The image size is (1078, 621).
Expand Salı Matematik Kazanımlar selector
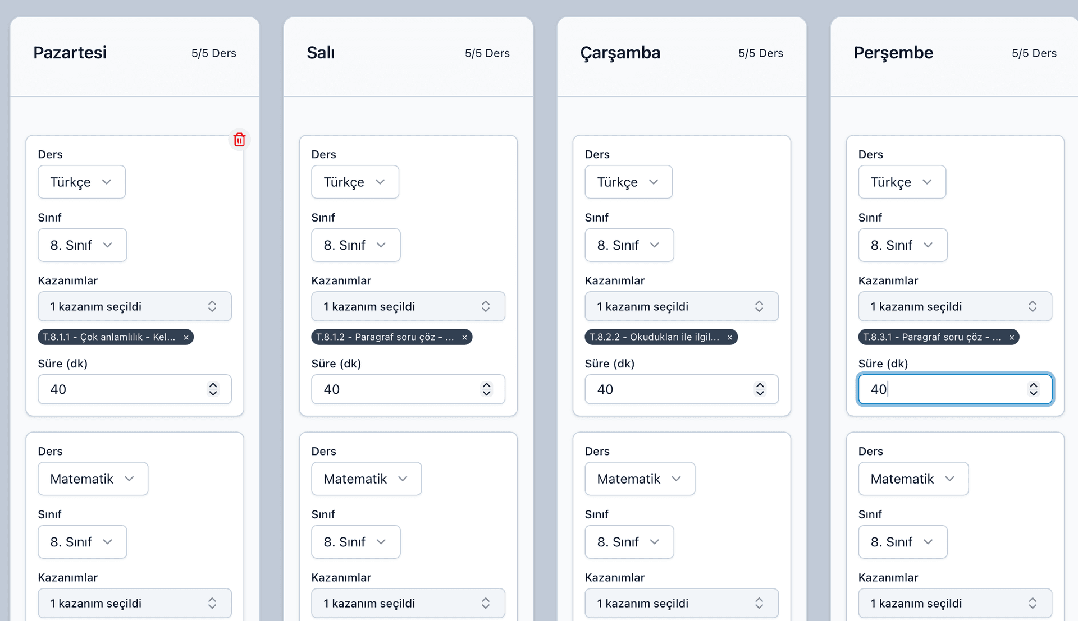408,603
